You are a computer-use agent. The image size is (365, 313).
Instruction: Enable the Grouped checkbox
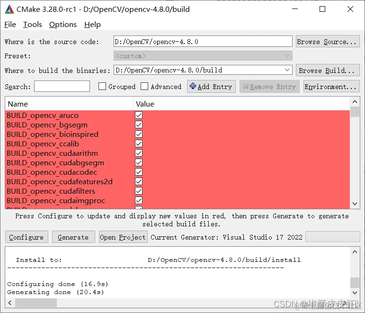click(x=102, y=86)
